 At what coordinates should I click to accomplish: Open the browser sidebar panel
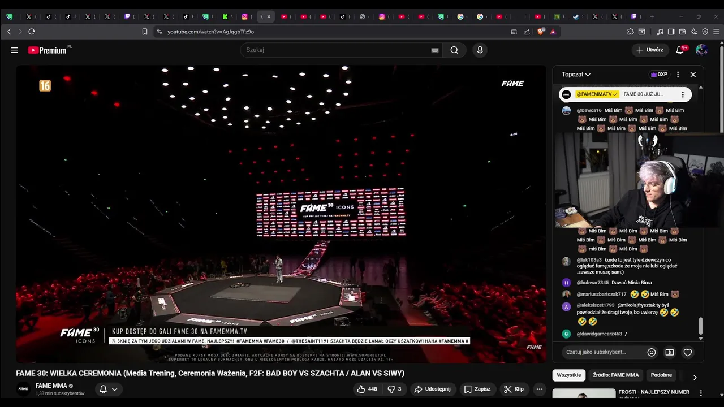(671, 32)
